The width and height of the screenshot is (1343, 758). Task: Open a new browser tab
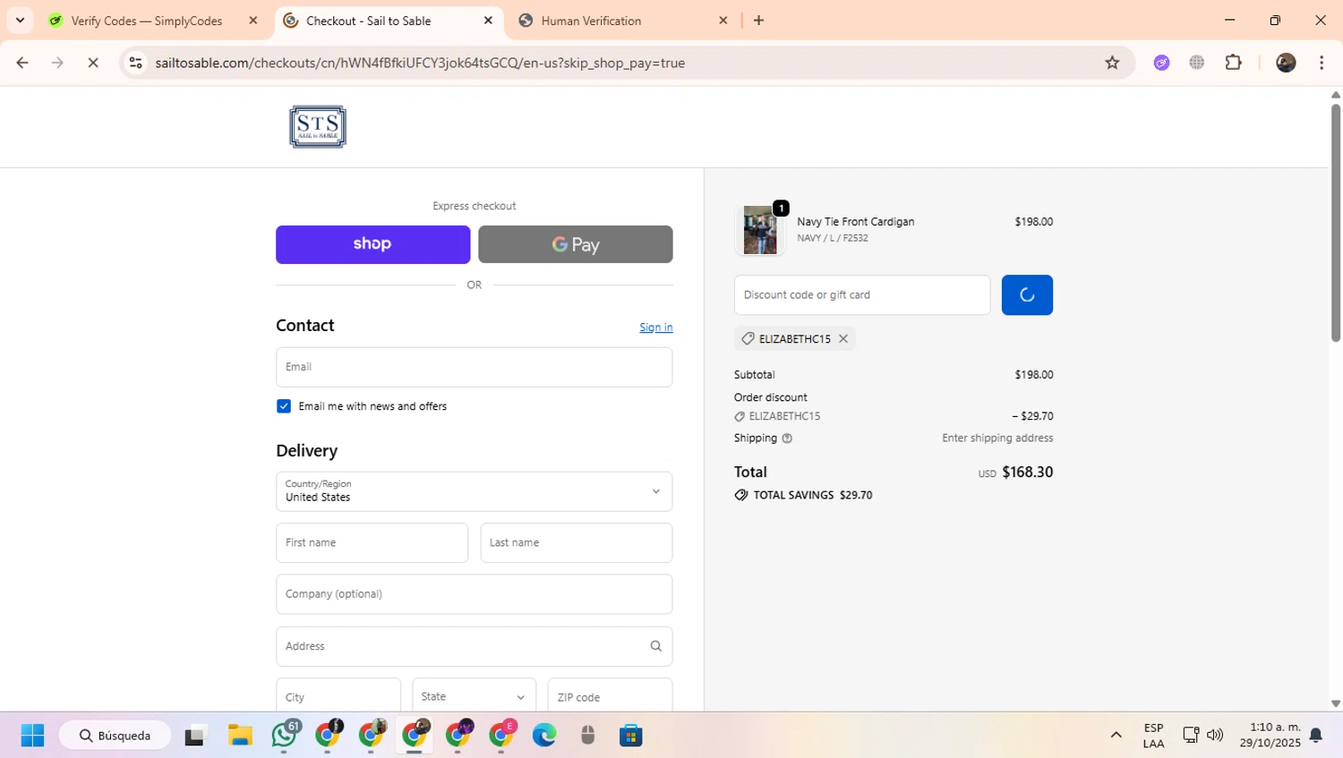coord(759,21)
